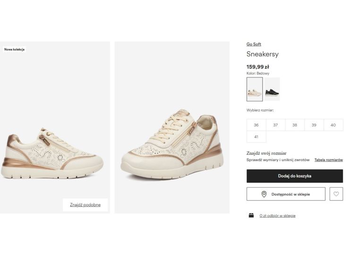The image size is (359, 269).
Task: Click the Nowa kolekcja badge
Action: click(14, 50)
